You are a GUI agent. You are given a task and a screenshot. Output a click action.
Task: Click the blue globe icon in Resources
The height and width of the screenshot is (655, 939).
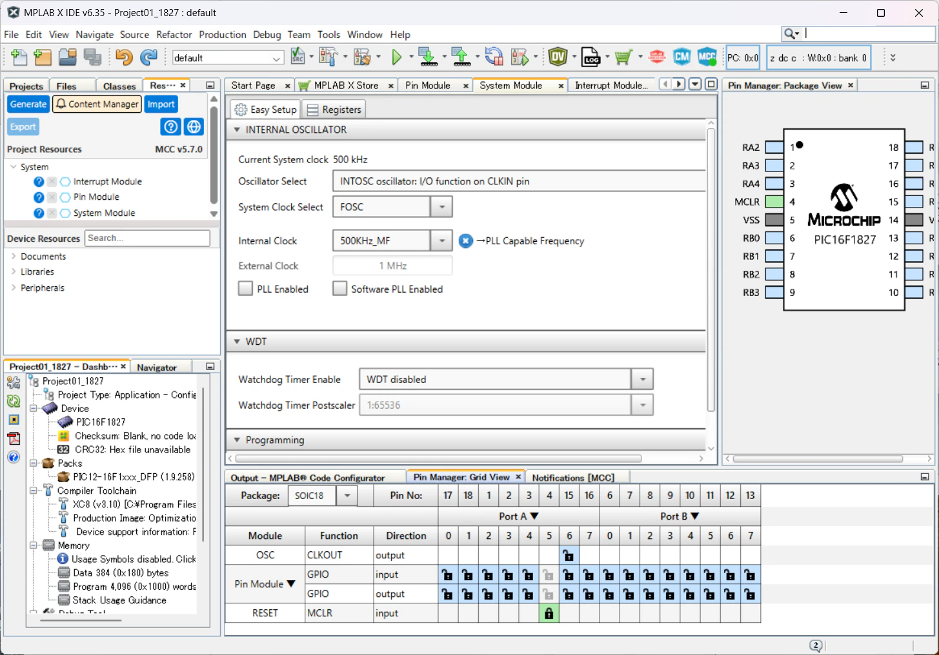[194, 127]
